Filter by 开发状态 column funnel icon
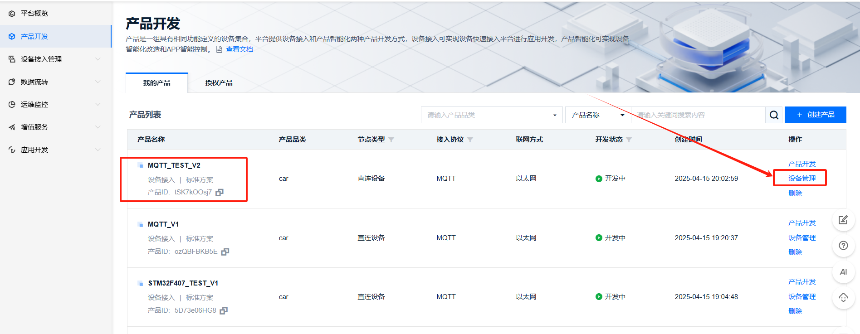Screen dimensions: 860x334 [629, 140]
